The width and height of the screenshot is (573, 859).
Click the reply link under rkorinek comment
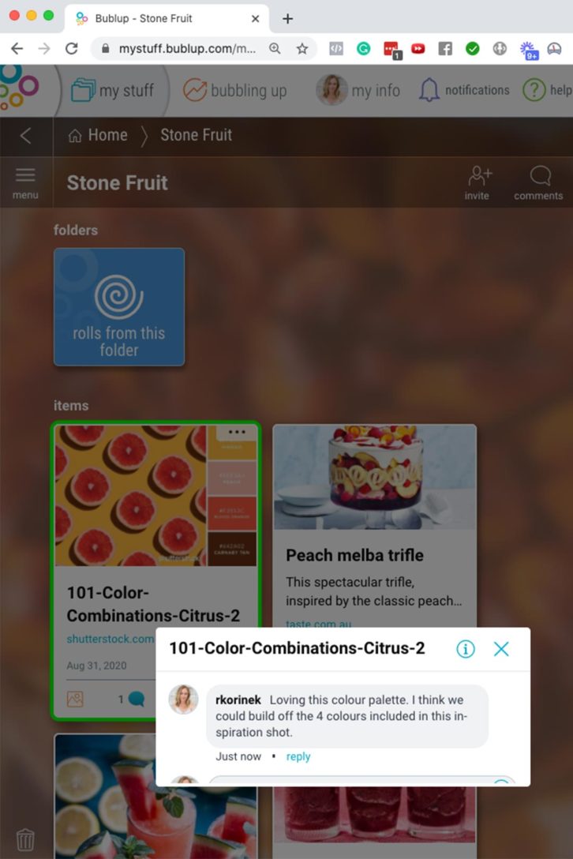tap(298, 756)
